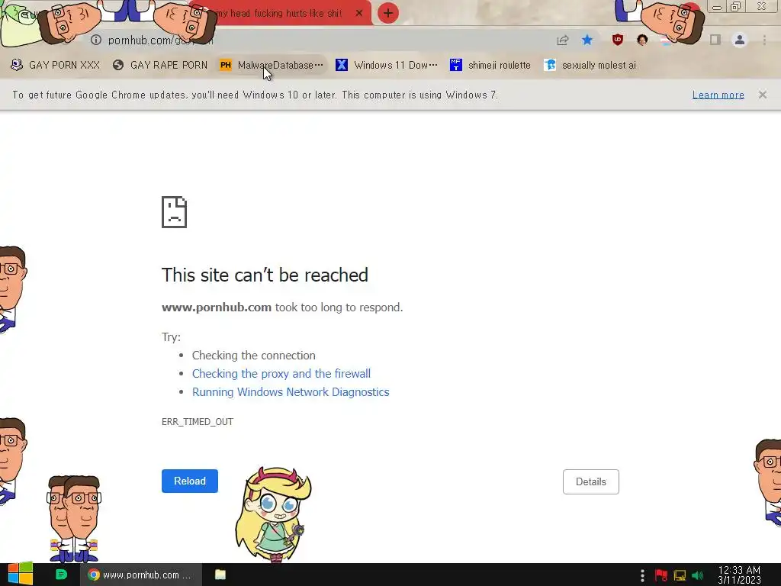Open the Windows 11 Dow… bookmark

click(387, 66)
